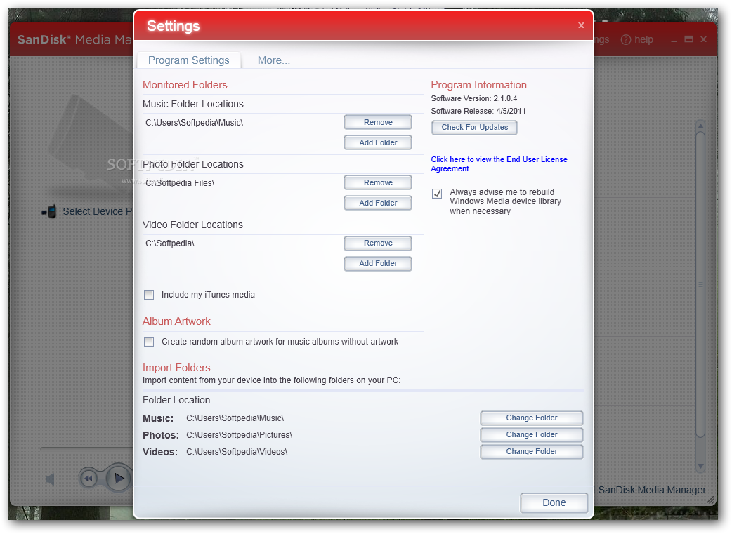Click the C:\Users\Softpedia\Videos\ import path
The image size is (732, 534).
[237, 451]
